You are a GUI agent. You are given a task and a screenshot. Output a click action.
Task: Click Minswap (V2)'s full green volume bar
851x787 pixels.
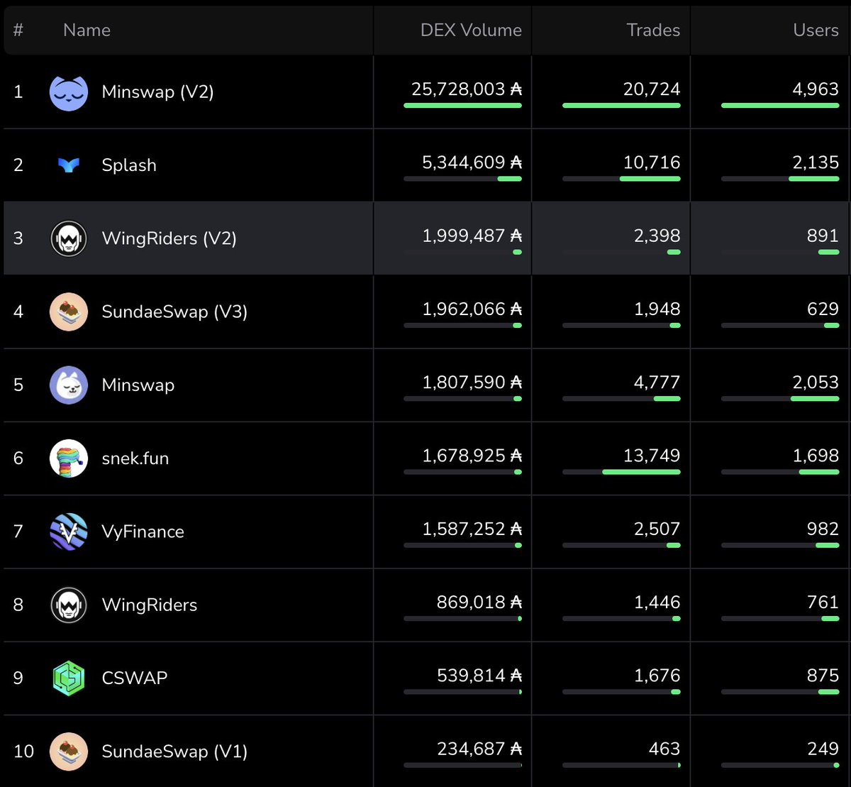(x=462, y=106)
